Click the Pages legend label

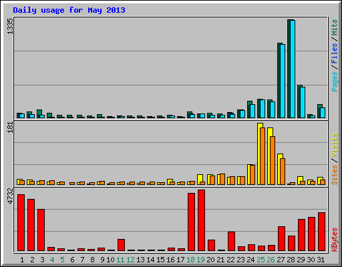(x=334, y=81)
